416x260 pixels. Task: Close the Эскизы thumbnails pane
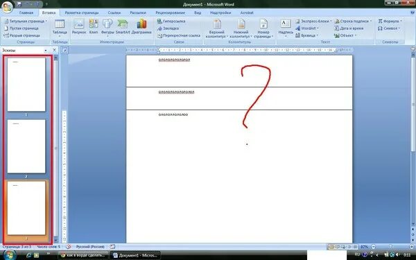(54, 50)
